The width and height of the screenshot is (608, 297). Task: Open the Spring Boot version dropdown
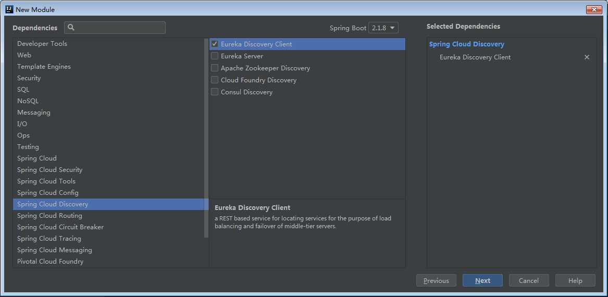pos(383,28)
